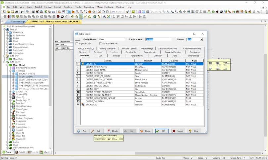
Task: Select the BROKER_ID column row
Action: 140,105
